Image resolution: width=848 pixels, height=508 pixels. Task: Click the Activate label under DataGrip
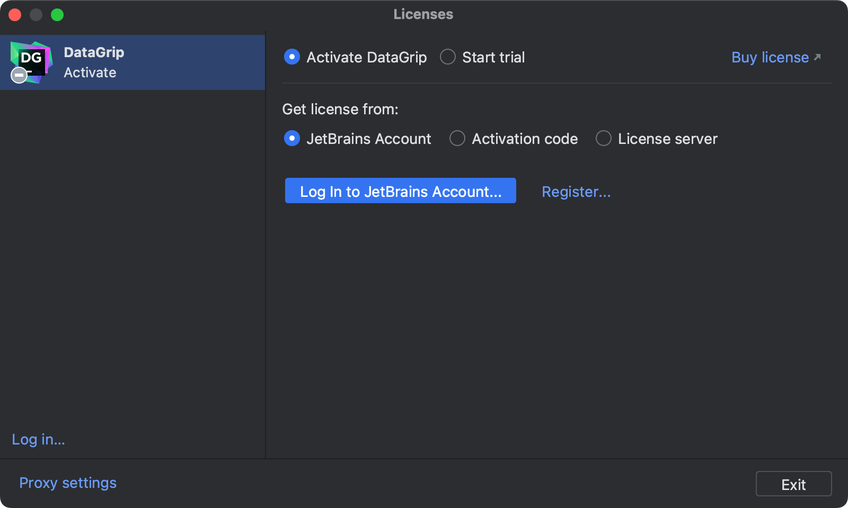pyautogui.click(x=90, y=72)
